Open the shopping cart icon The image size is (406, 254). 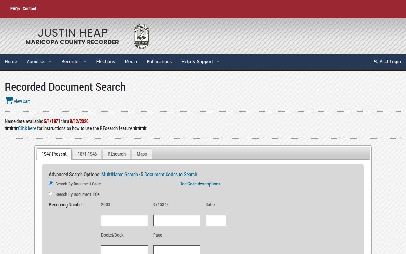coord(9,100)
